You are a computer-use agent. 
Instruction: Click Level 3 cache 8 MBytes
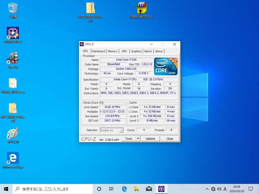coord(152,120)
